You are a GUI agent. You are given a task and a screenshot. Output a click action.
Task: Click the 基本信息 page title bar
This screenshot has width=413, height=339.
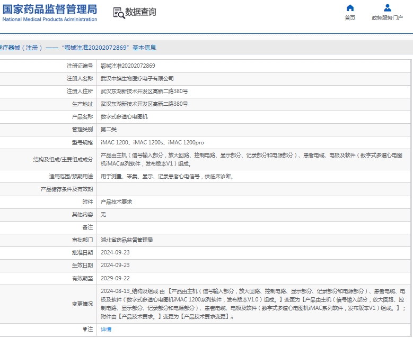207,48
